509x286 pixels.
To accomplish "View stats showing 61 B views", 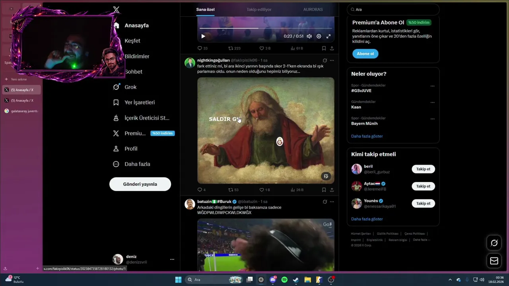I will tap(297, 48).
